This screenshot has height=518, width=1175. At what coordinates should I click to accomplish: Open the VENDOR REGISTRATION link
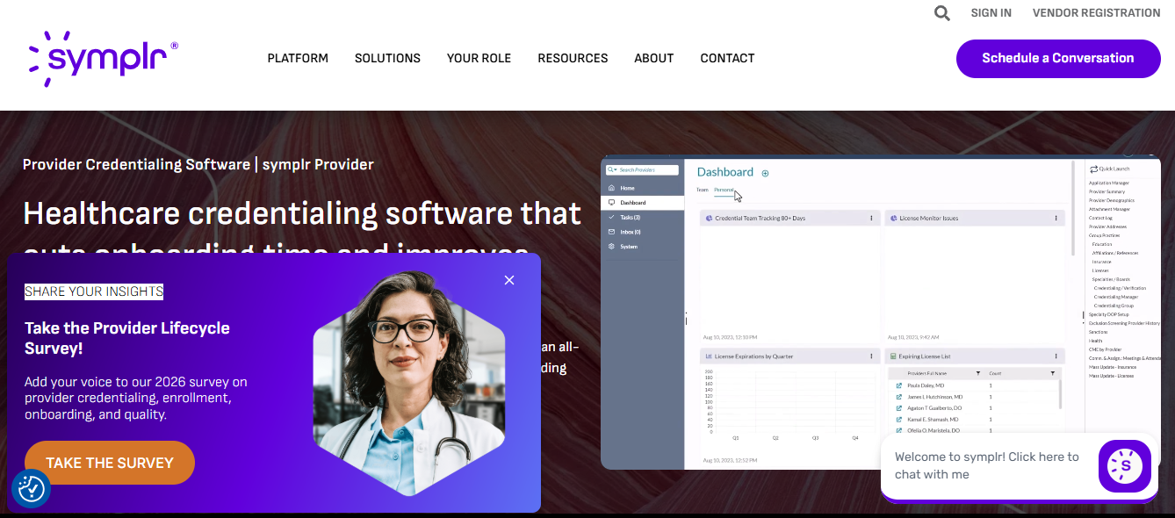(x=1096, y=13)
